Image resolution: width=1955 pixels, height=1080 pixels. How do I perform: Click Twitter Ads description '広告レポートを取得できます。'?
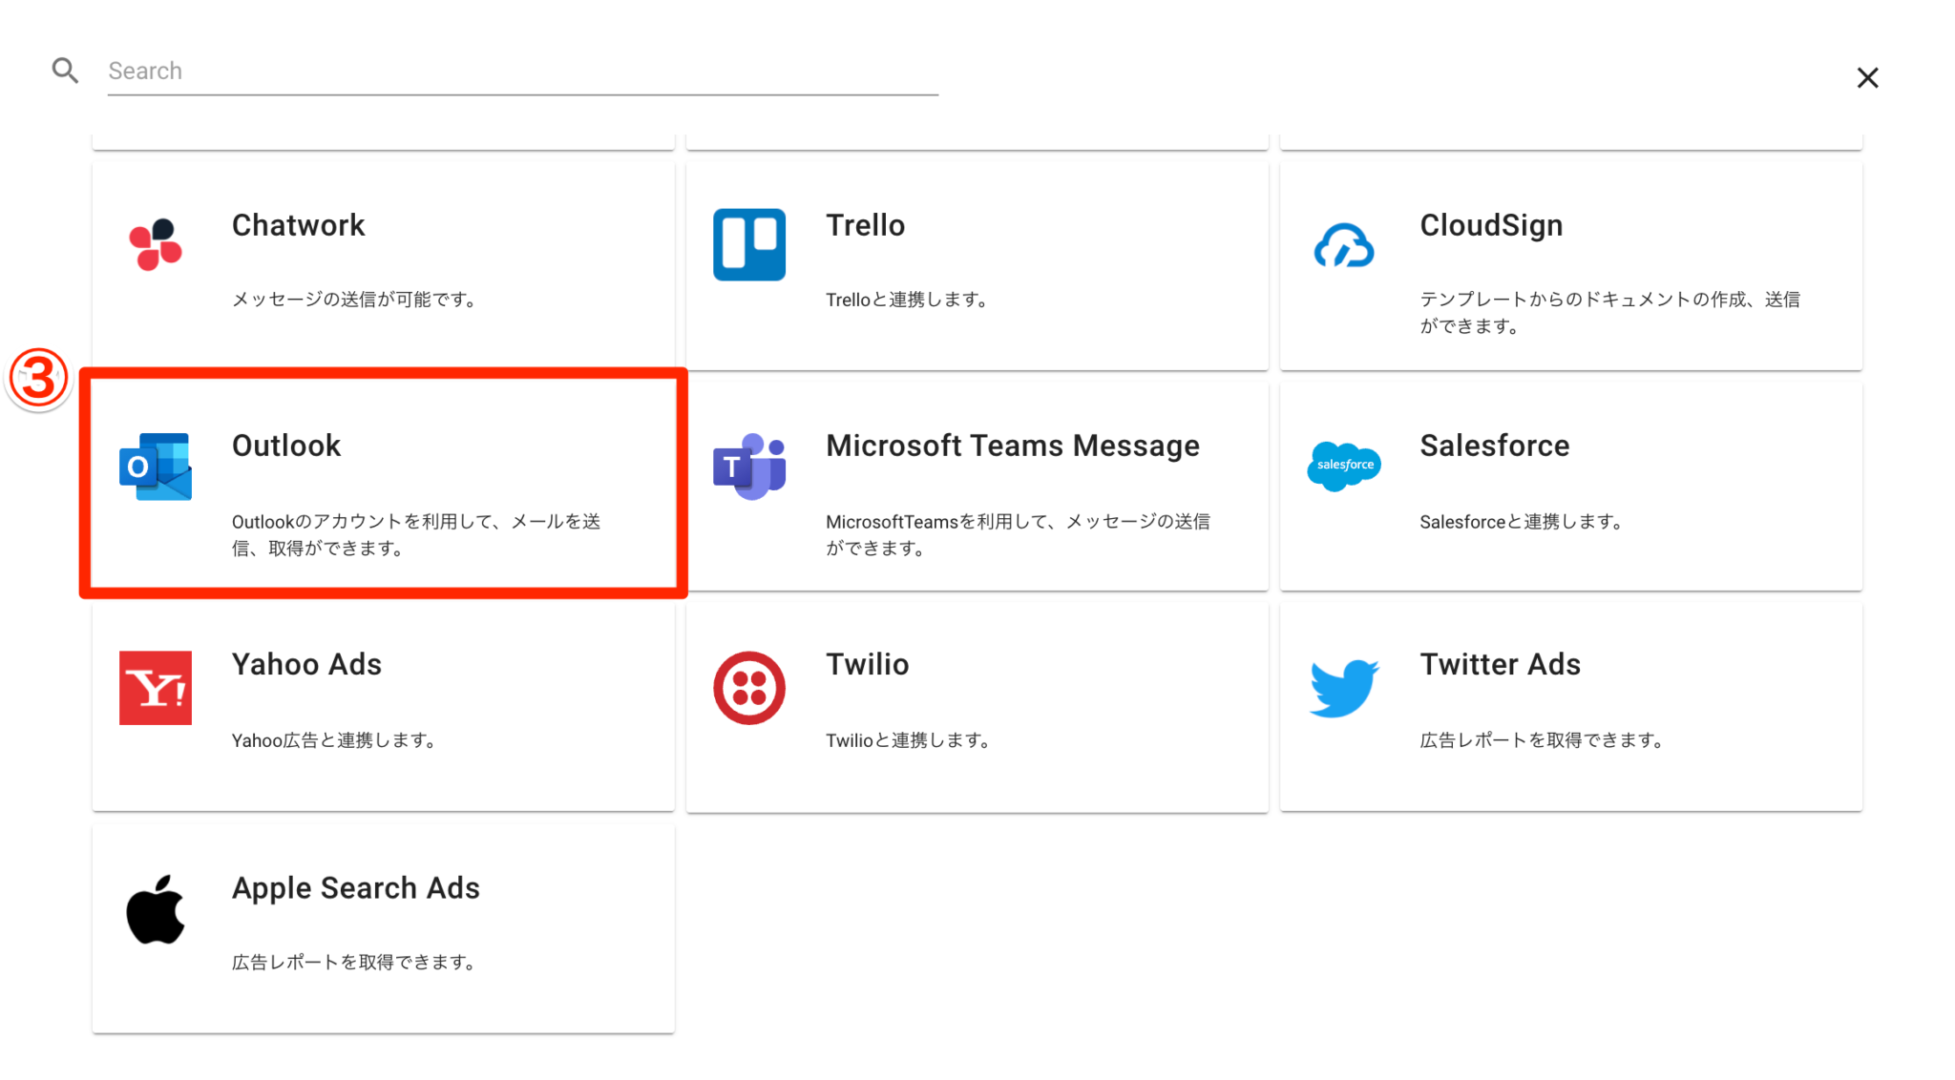(1542, 740)
